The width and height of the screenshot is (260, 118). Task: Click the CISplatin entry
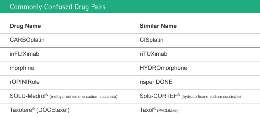(x=151, y=40)
